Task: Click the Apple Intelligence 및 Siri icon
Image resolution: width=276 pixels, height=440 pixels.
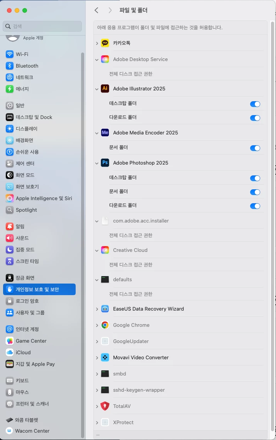Action: (x=10, y=199)
